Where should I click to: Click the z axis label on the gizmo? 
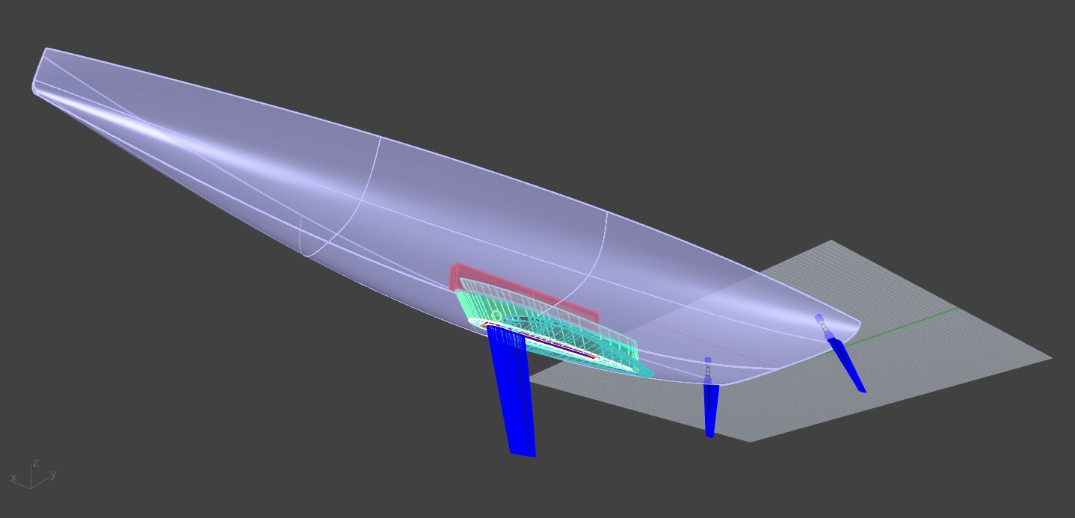click(x=35, y=462)
